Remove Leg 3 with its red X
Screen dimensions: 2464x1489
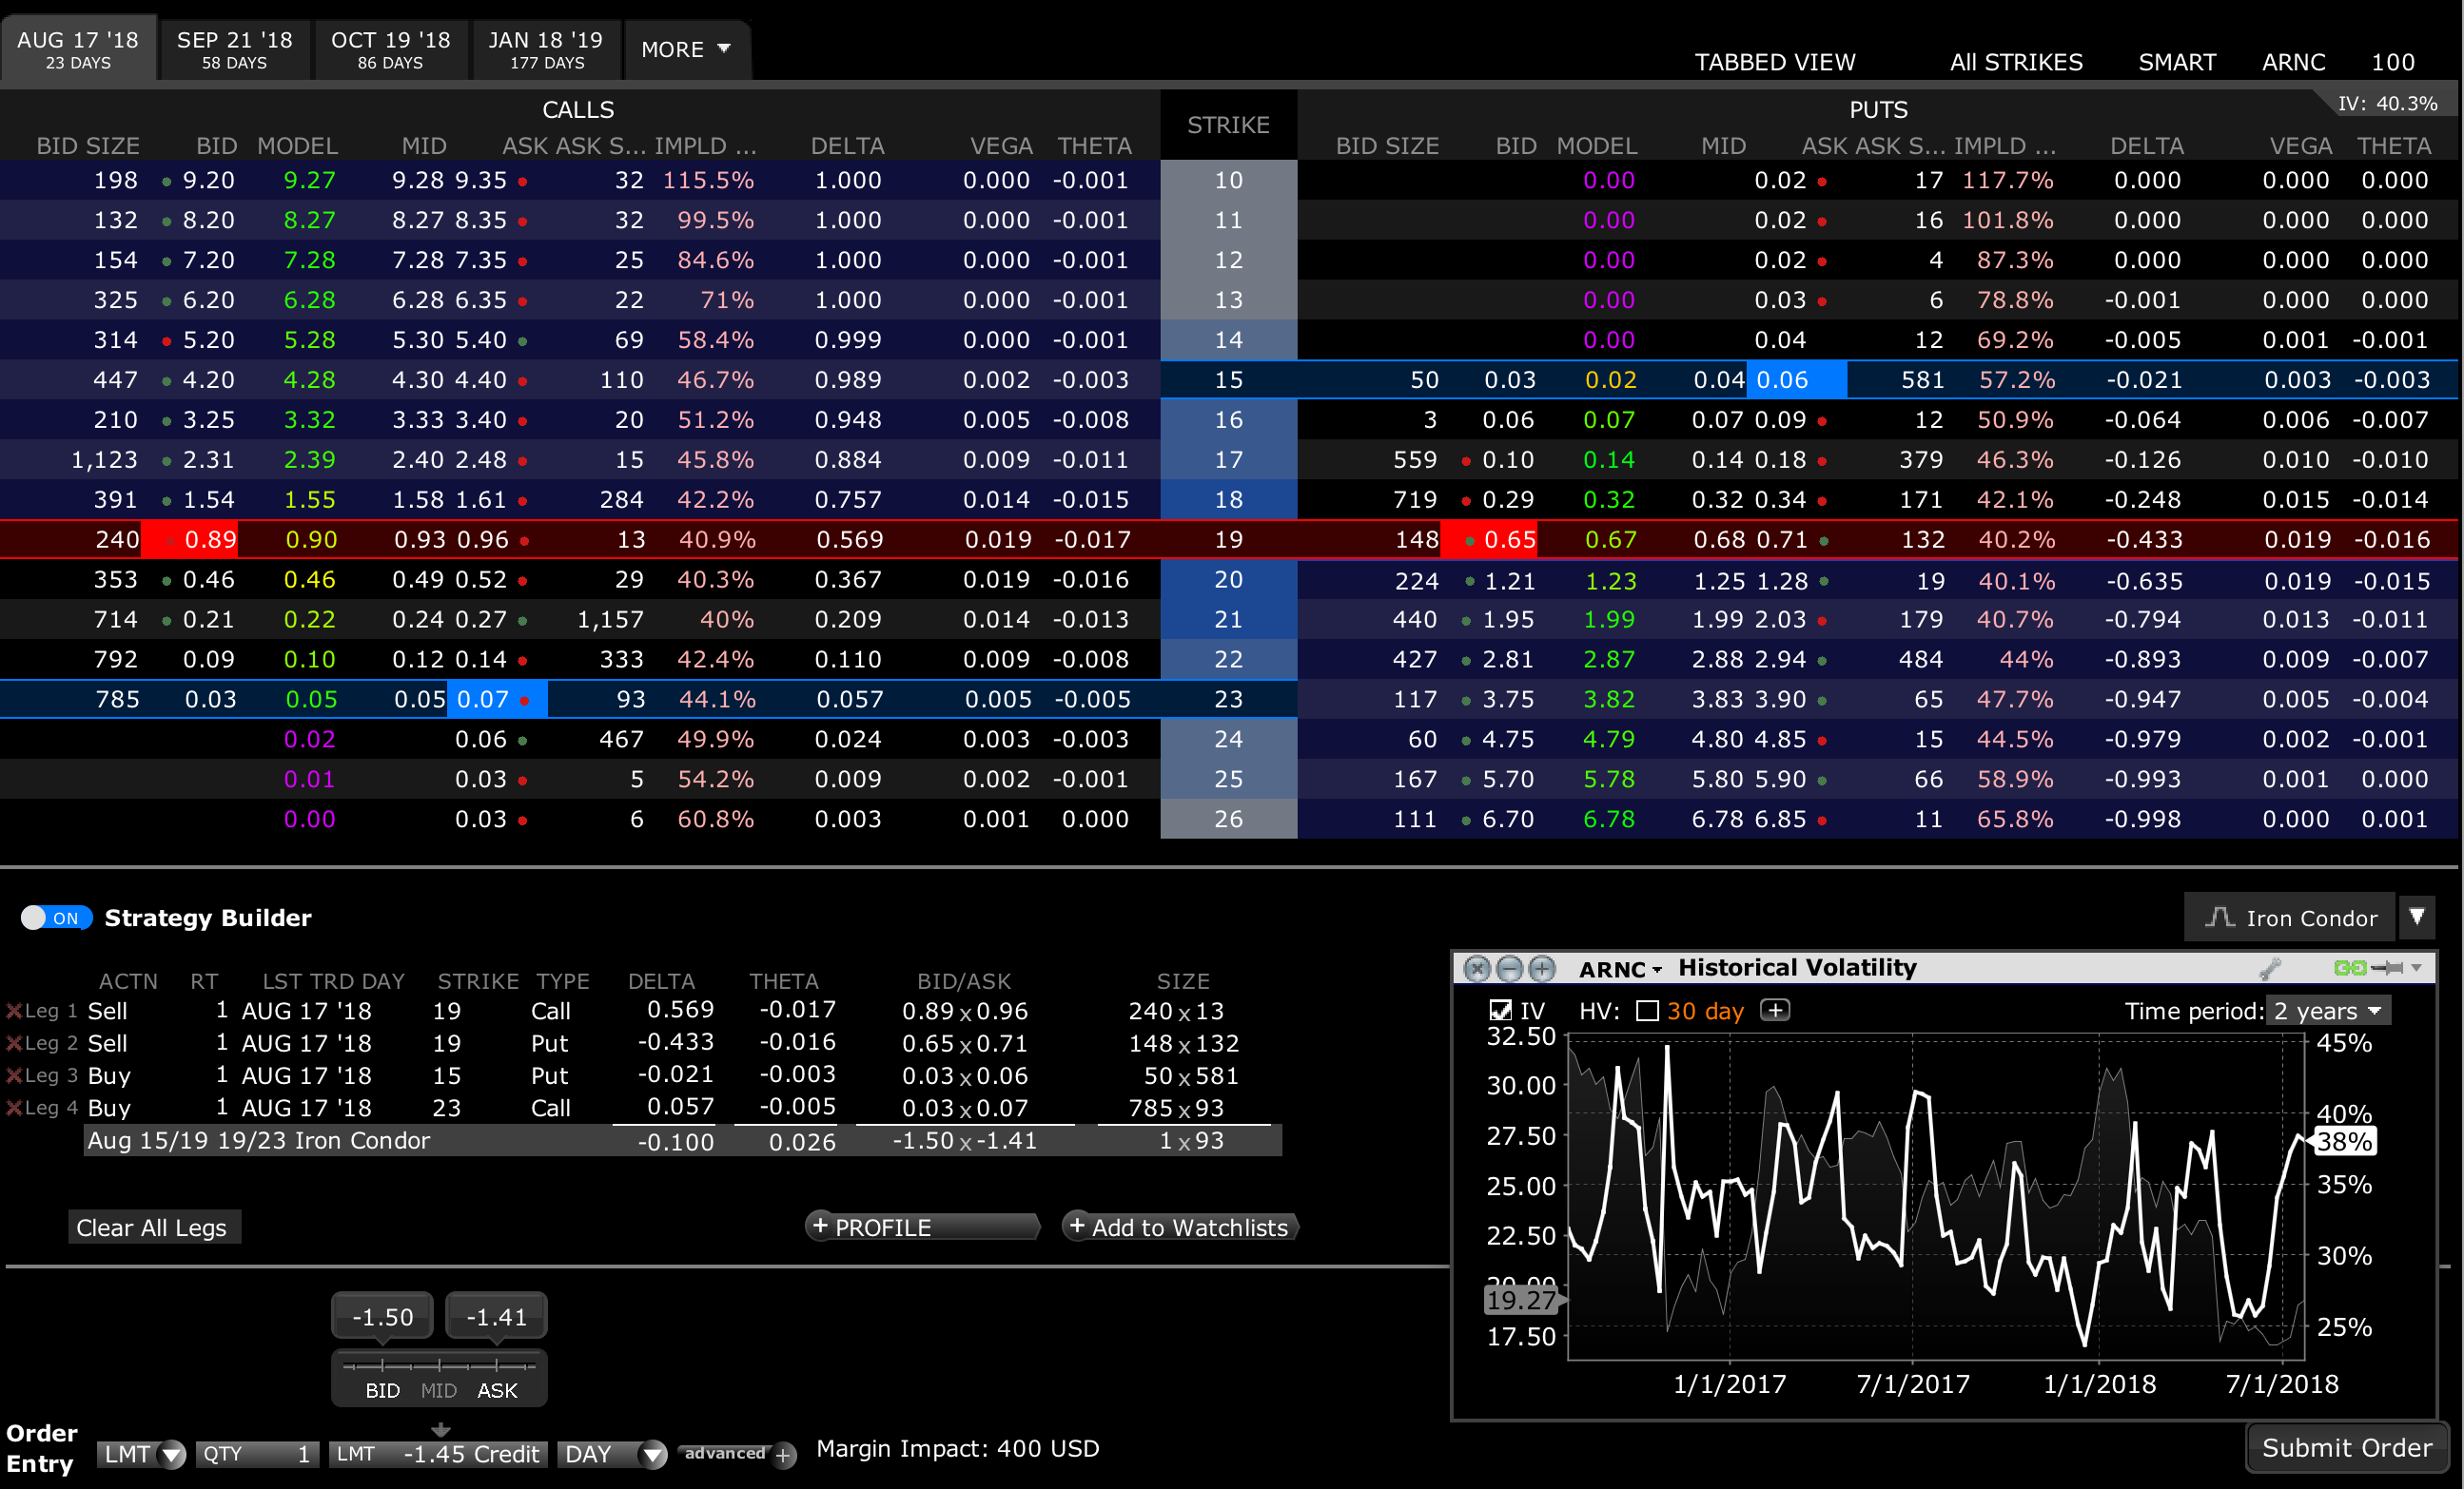14,1075
